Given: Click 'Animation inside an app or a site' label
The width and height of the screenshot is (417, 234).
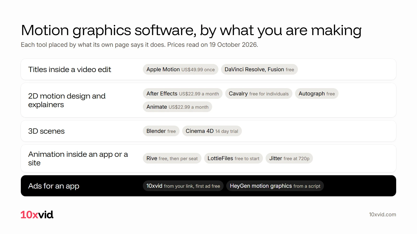Looking at the screenshot, I should coord(78,158).
